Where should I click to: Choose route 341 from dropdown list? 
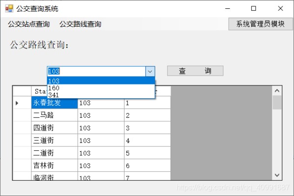pyautogui.click(x=101, y=95)
